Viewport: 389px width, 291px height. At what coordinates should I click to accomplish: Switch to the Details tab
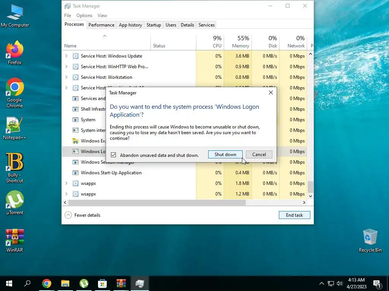point(187,25)
